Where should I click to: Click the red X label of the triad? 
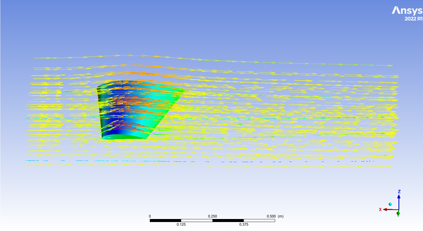click(380, 209)
